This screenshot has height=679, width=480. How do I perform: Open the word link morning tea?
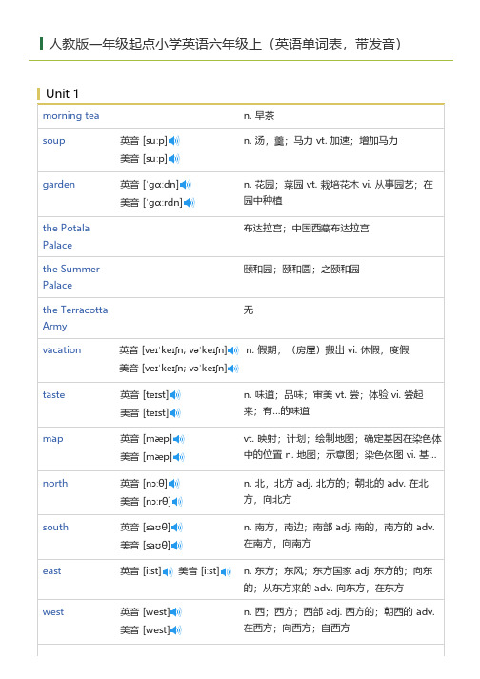point(71,115)
